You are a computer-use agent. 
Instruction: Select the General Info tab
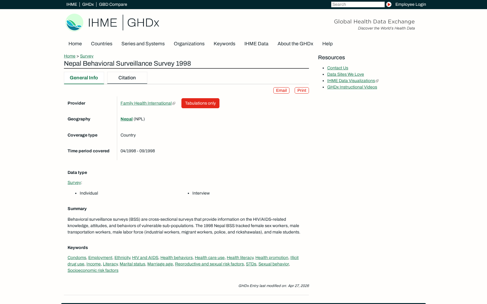click(84, 78)
